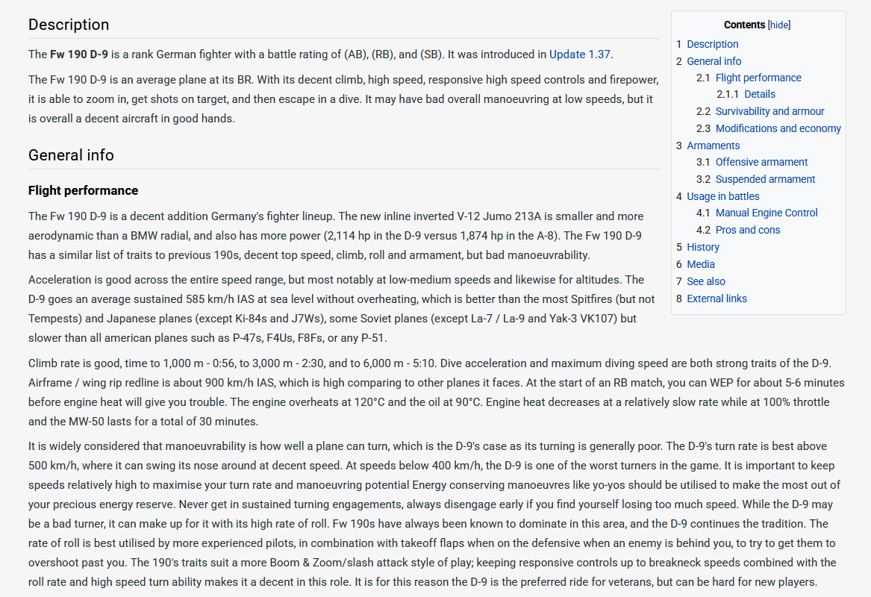Open Suspended armament contents link
The height and width of the screenshot is (597, 871).
click(765, 179)
